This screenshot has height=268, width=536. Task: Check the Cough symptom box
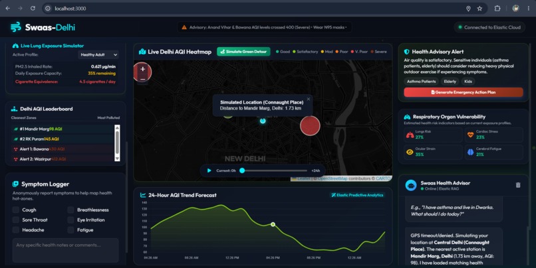[16, 210]
